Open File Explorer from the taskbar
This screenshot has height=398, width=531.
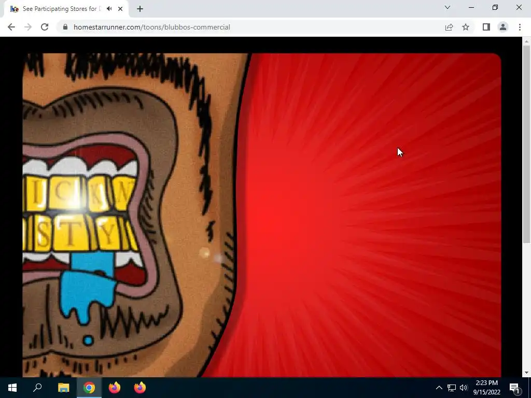coord(63,388)
